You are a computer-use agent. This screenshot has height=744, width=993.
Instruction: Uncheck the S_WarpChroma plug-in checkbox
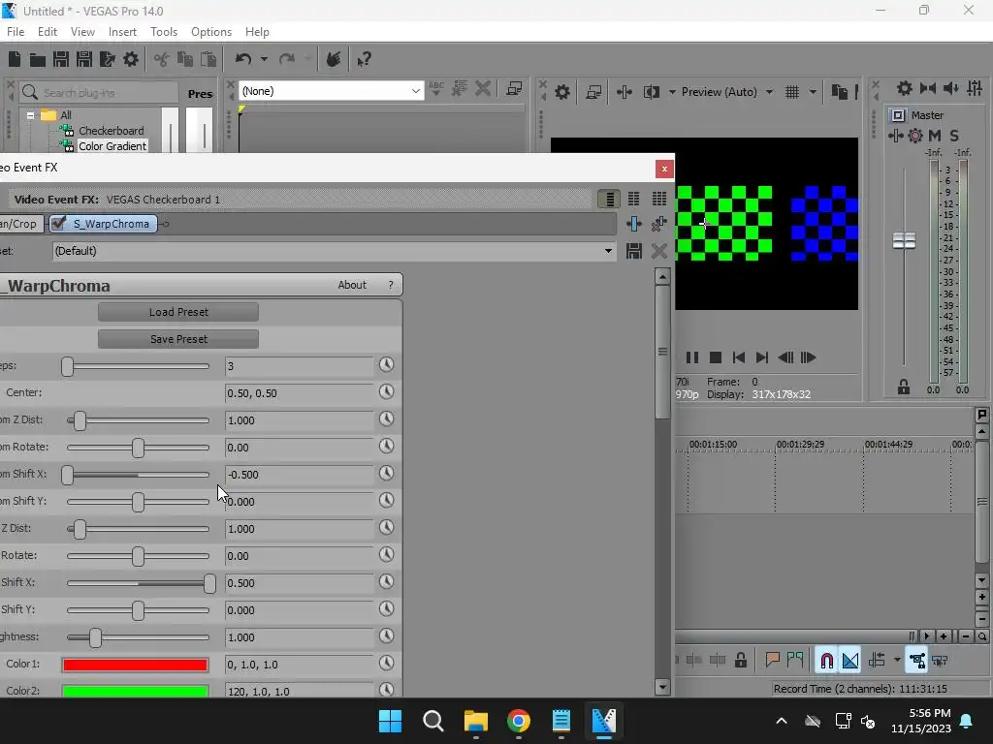point(58,224)
